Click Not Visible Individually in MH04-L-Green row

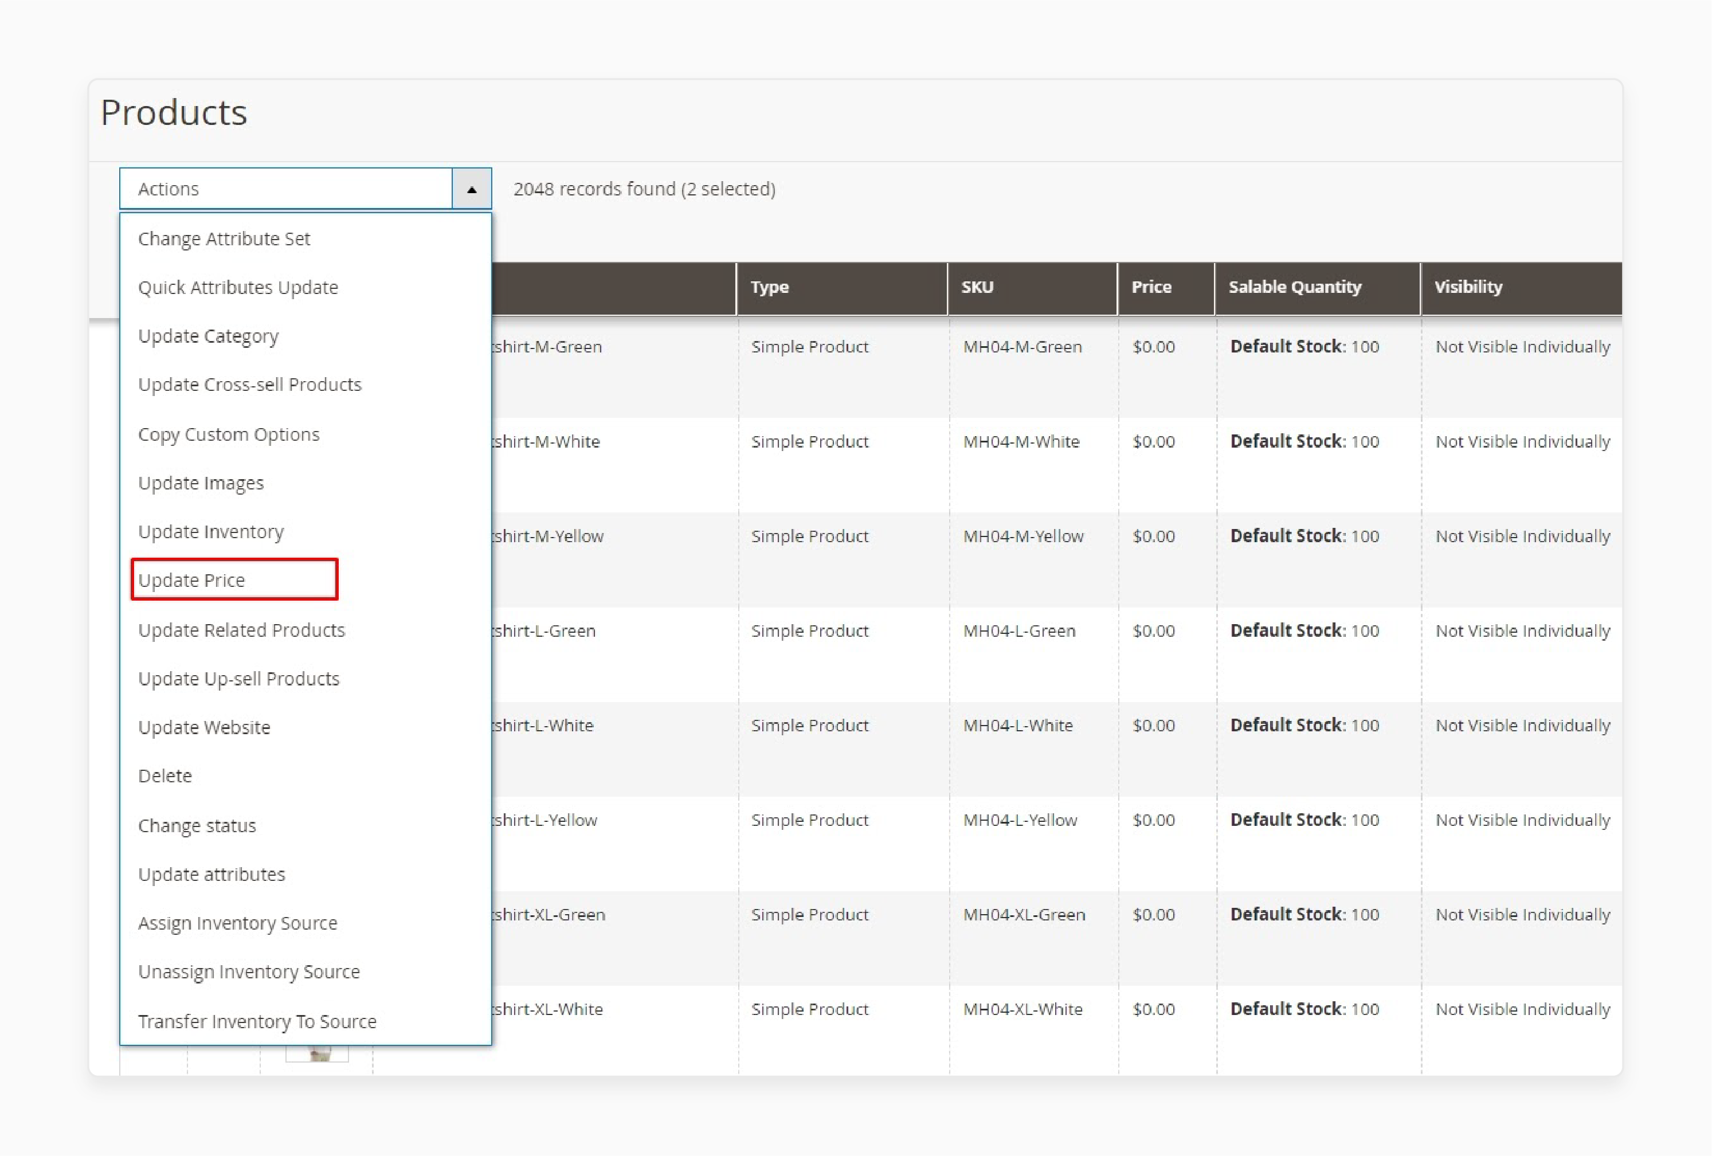tap(1523, 630)
